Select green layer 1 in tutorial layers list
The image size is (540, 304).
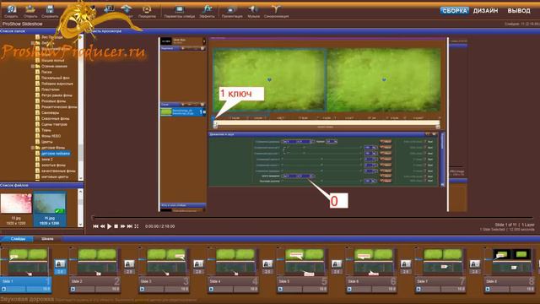183,111
